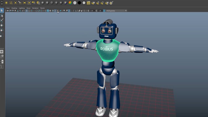Click the exposure value field 0.00

coord(92,11)
